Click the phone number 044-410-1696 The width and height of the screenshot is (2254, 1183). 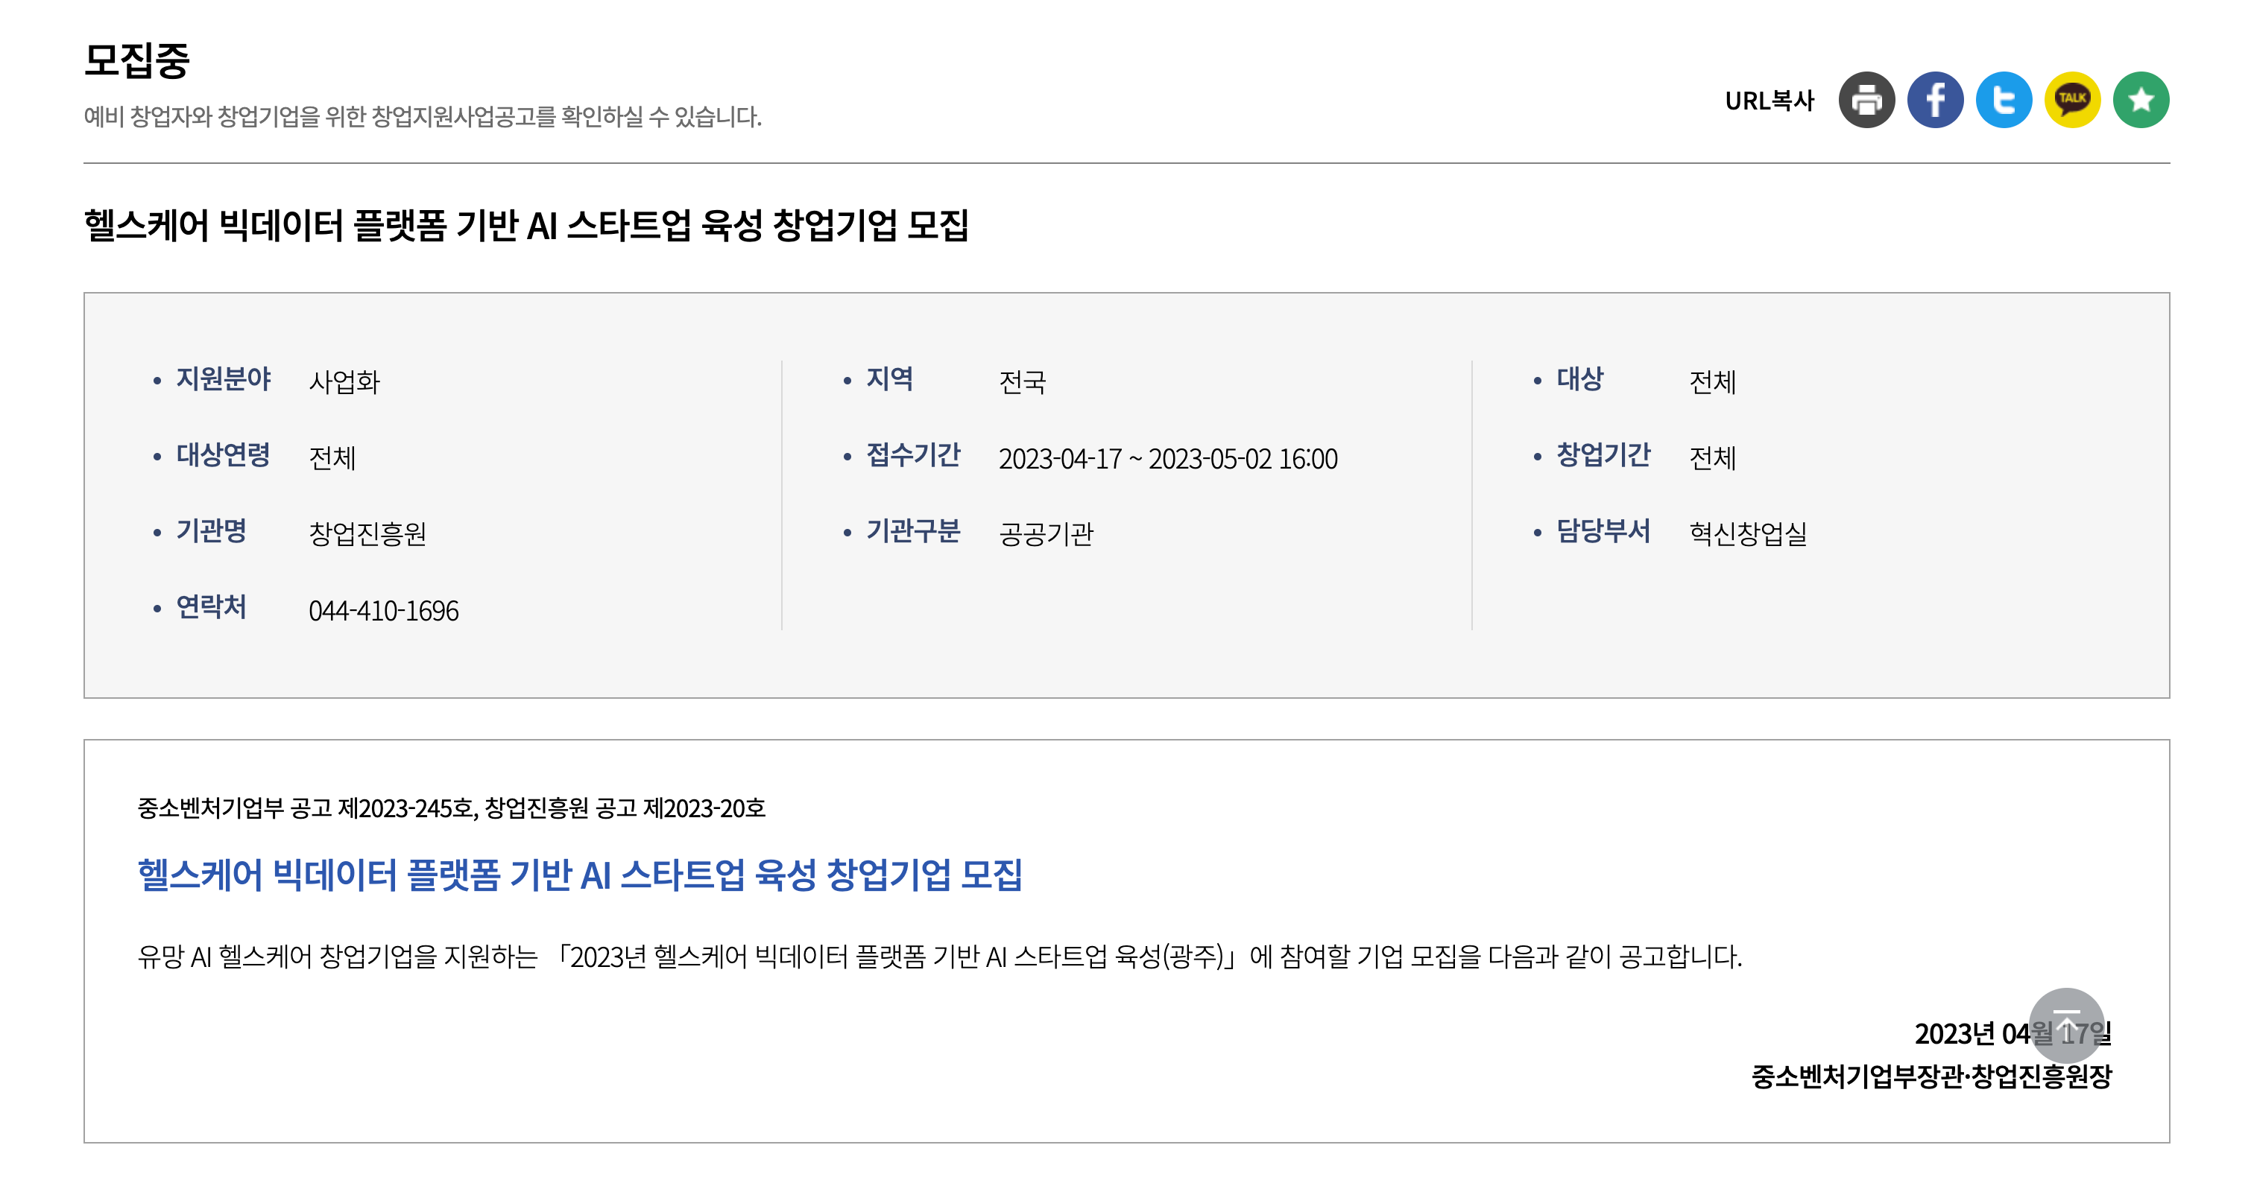pyautogui.click(x=383, y=610)
